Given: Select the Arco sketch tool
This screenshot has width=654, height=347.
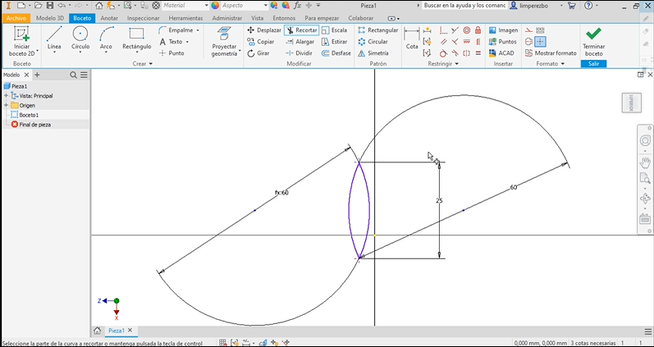Looking at the screenshot, I should pos(106,39).
